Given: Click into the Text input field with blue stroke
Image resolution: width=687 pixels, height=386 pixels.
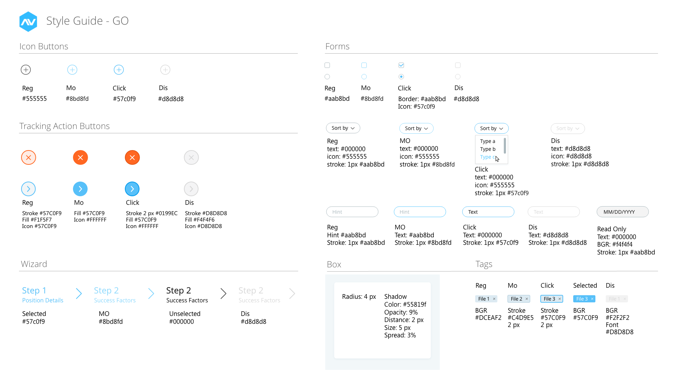Looking at the screenshot, I should coord(488,212).
